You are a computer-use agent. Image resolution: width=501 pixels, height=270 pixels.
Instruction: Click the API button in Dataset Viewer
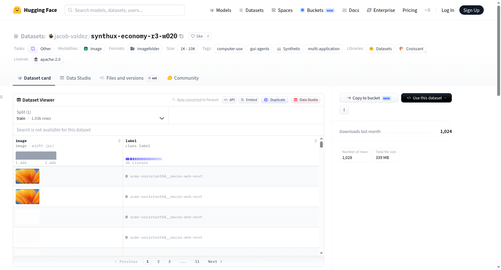(x=229, y=100)
